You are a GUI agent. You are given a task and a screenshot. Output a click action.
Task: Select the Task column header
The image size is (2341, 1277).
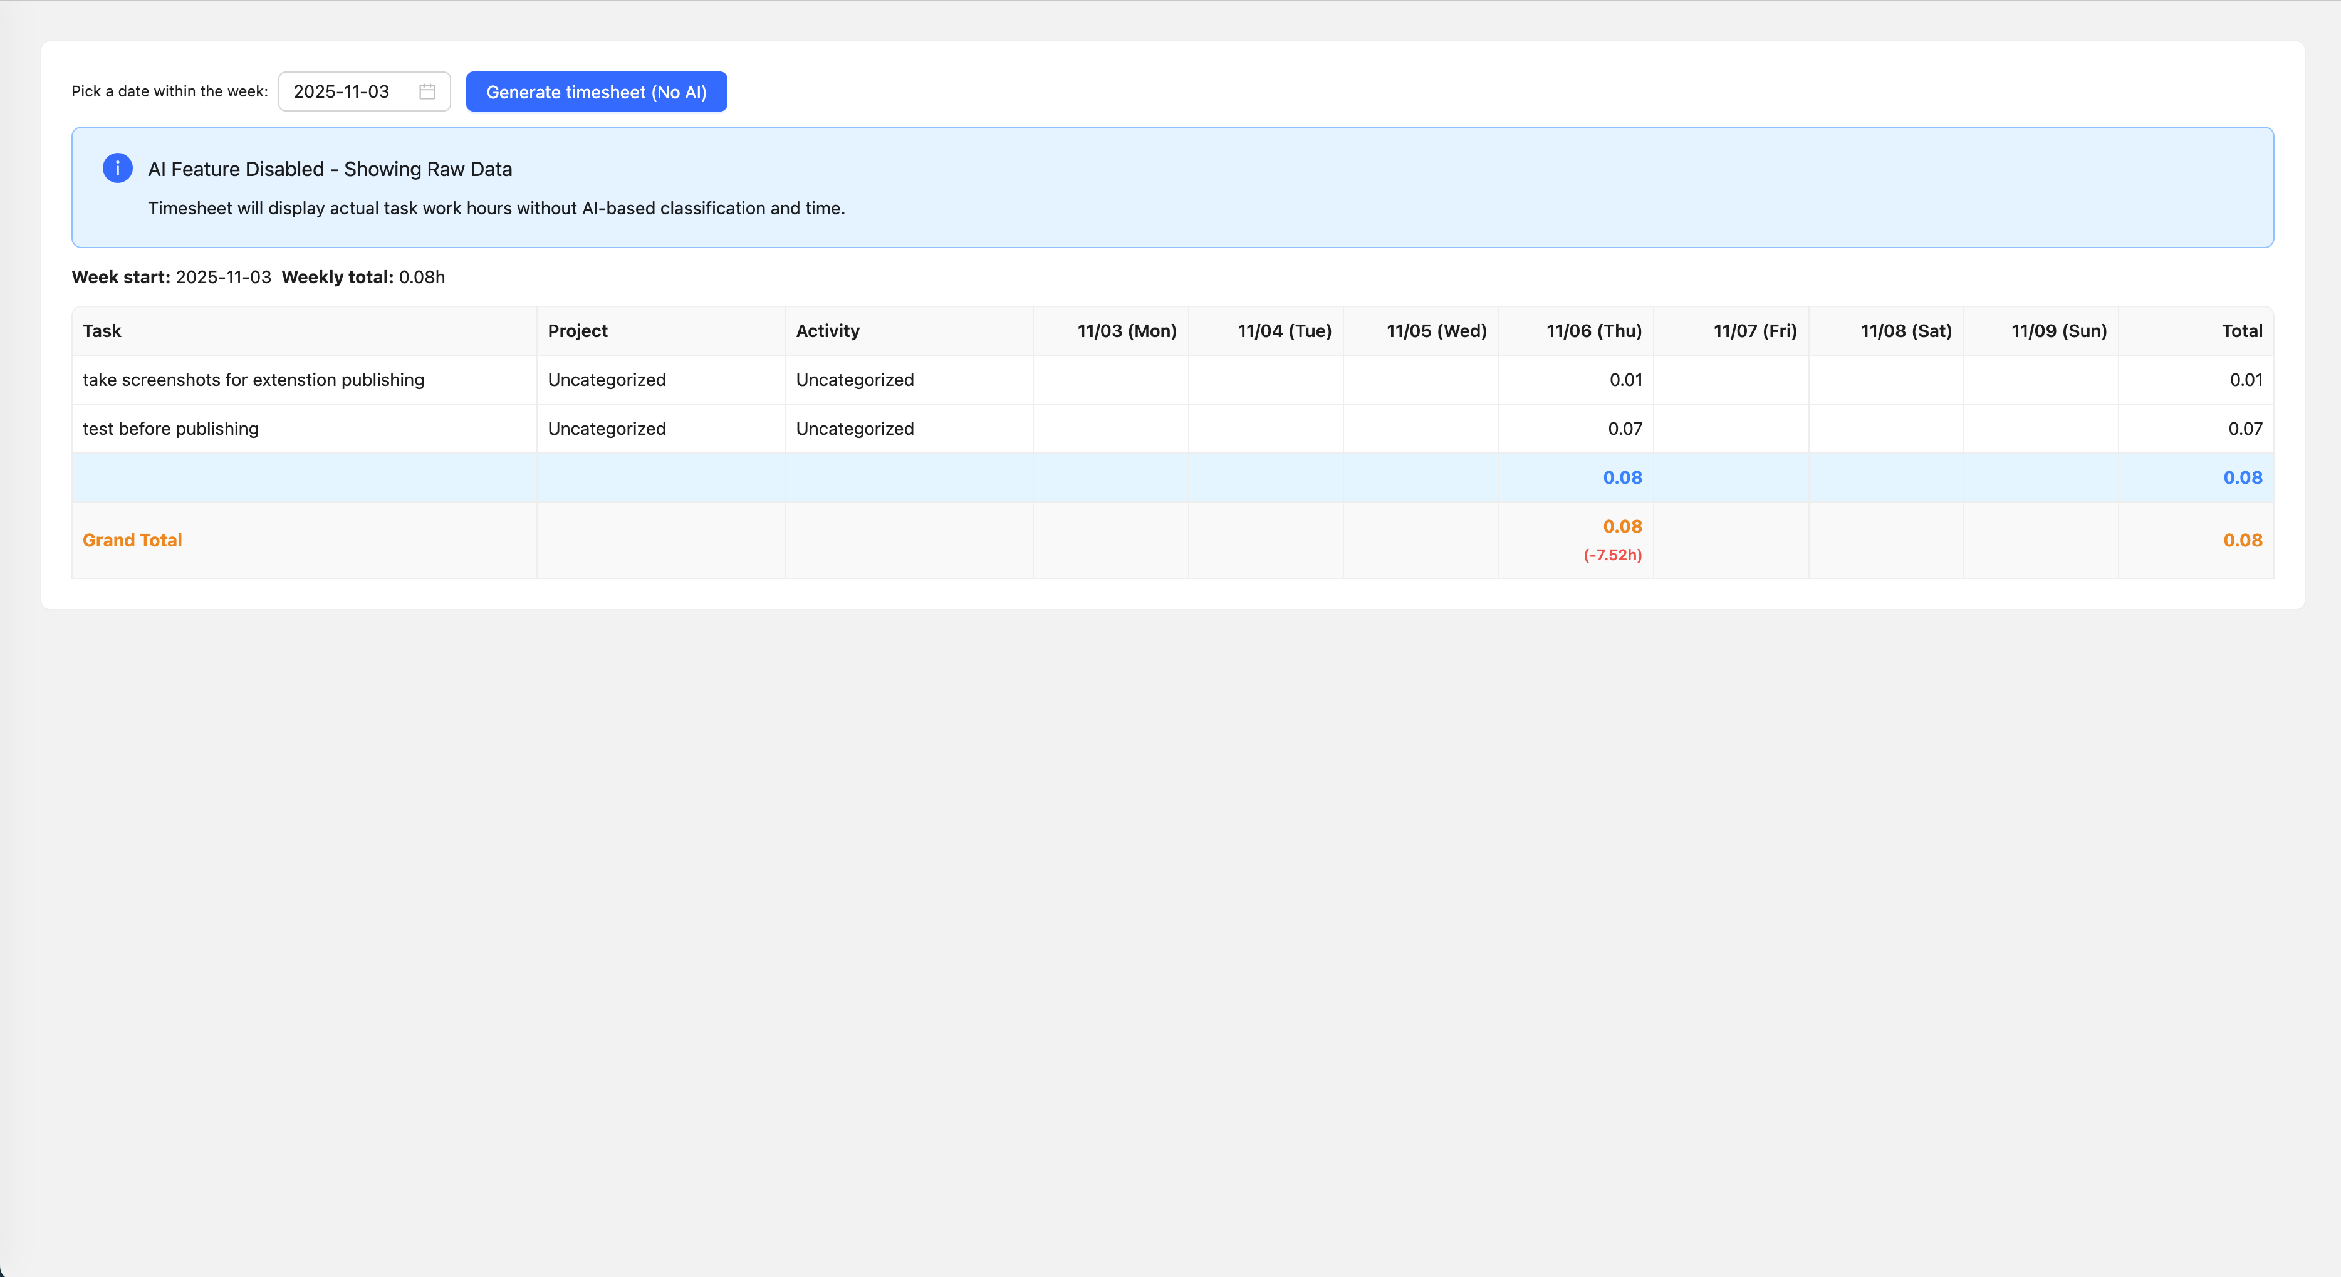coord(102,331)
